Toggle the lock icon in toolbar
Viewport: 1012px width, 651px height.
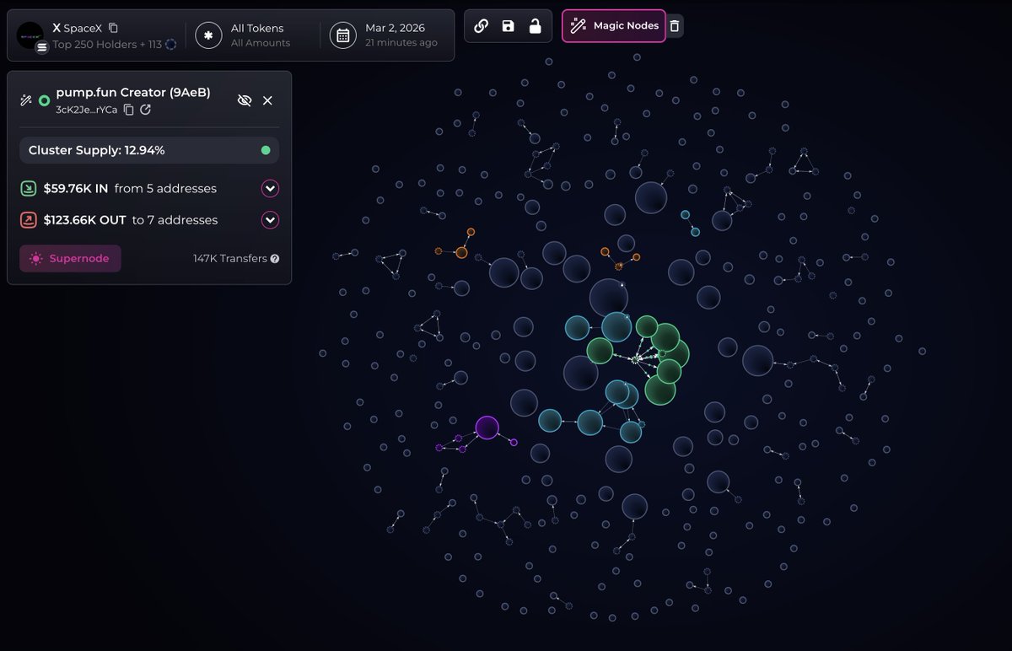(535, 26)
